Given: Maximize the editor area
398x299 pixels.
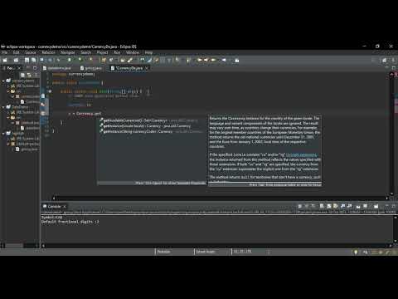Looking at the screenshot, I should (x=394, y=68).
